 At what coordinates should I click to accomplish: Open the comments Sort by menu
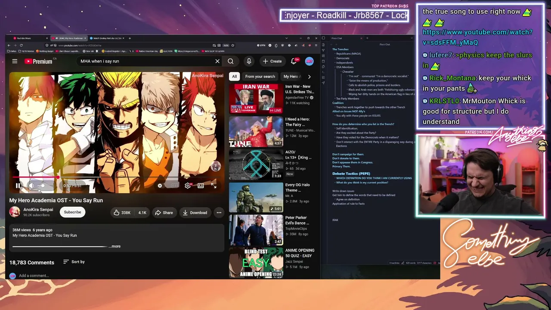tap(74, 262)
